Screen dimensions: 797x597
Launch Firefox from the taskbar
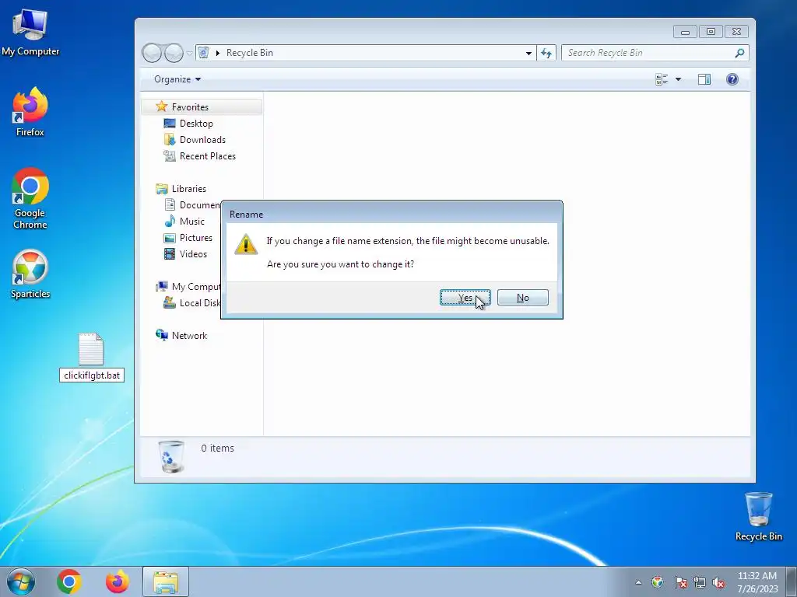click(x=117, y=581)
